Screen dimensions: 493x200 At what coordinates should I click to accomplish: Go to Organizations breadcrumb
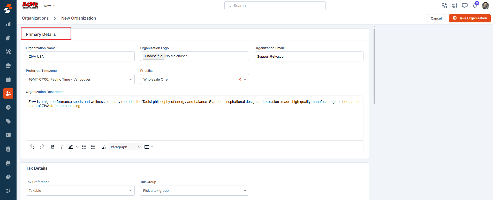(35, 18)
